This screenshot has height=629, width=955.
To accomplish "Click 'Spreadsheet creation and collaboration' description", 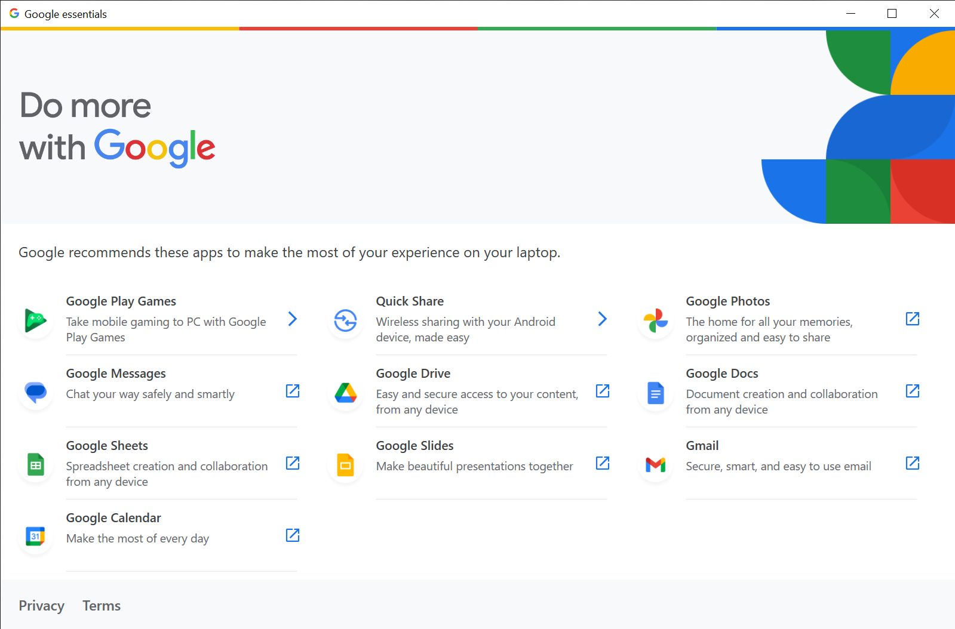I will (167, 474).
